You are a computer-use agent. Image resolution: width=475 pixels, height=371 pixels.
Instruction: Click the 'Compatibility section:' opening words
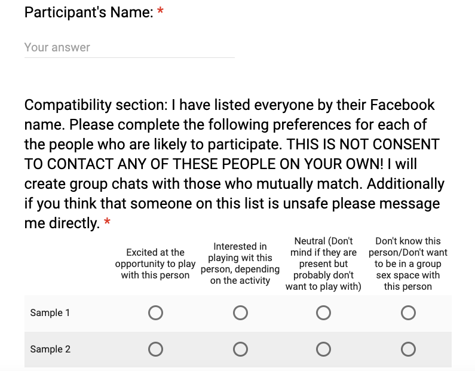96,105
